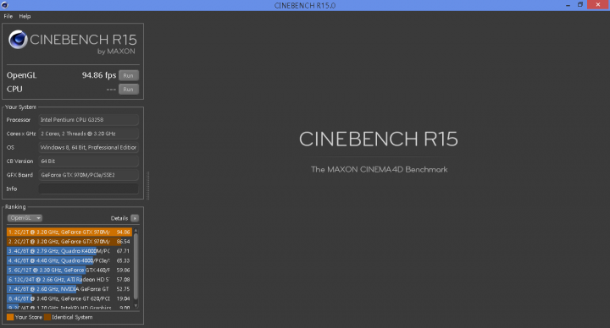Select ranking entry 2 scoring 86.54

[69, 242]
